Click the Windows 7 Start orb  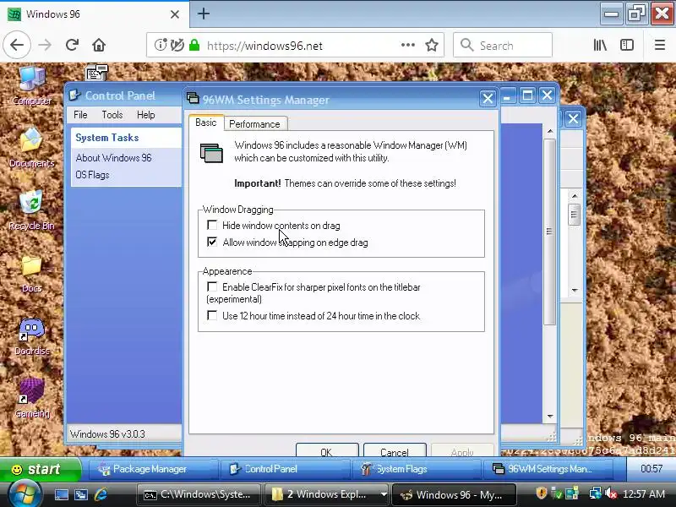(25, 494)
